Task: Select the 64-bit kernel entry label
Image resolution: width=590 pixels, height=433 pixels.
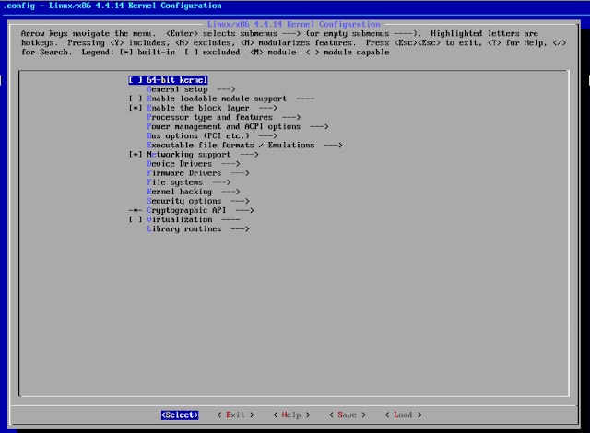Action: pyautogui.click(x=177, y=80)
